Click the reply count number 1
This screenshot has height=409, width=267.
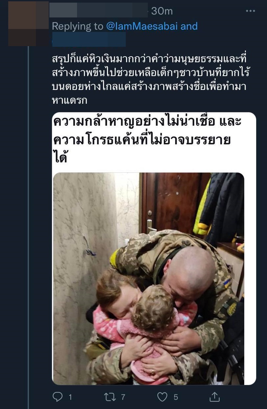[70, 397]
